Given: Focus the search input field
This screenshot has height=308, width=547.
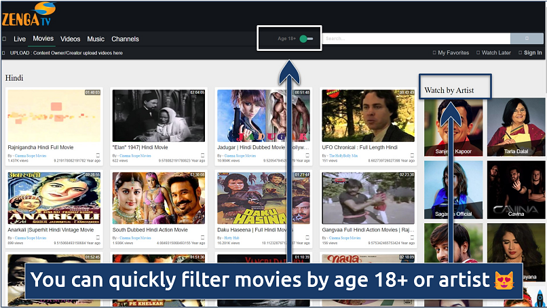Looking at the screenshot, I should click(415, 39).
